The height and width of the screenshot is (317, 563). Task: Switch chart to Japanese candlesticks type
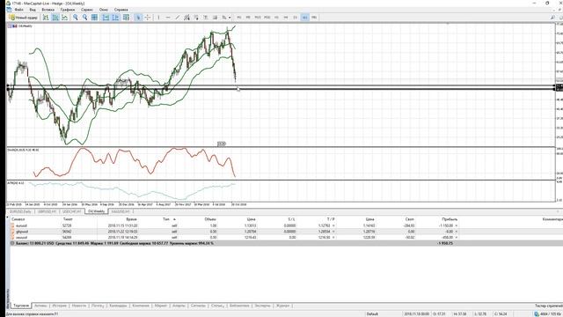pyautogui.click(x=55, y=18)
